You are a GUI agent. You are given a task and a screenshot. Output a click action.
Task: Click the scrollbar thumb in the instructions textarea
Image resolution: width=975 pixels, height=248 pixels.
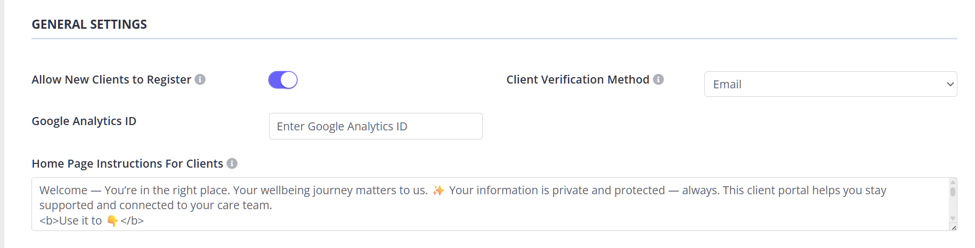(x=953, y=191)
